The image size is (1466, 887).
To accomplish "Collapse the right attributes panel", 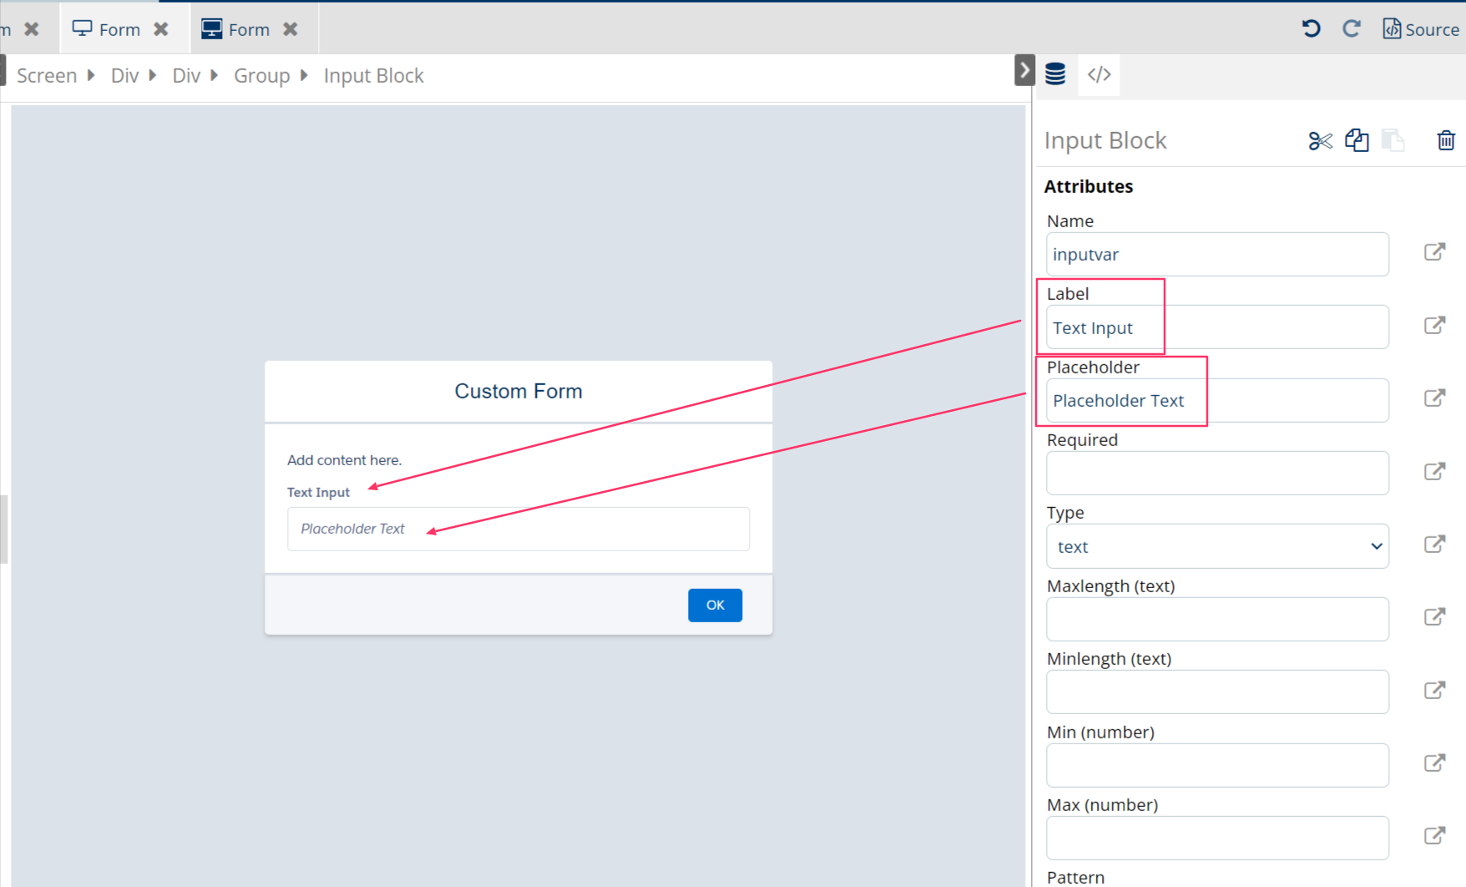I will 1024,70.
